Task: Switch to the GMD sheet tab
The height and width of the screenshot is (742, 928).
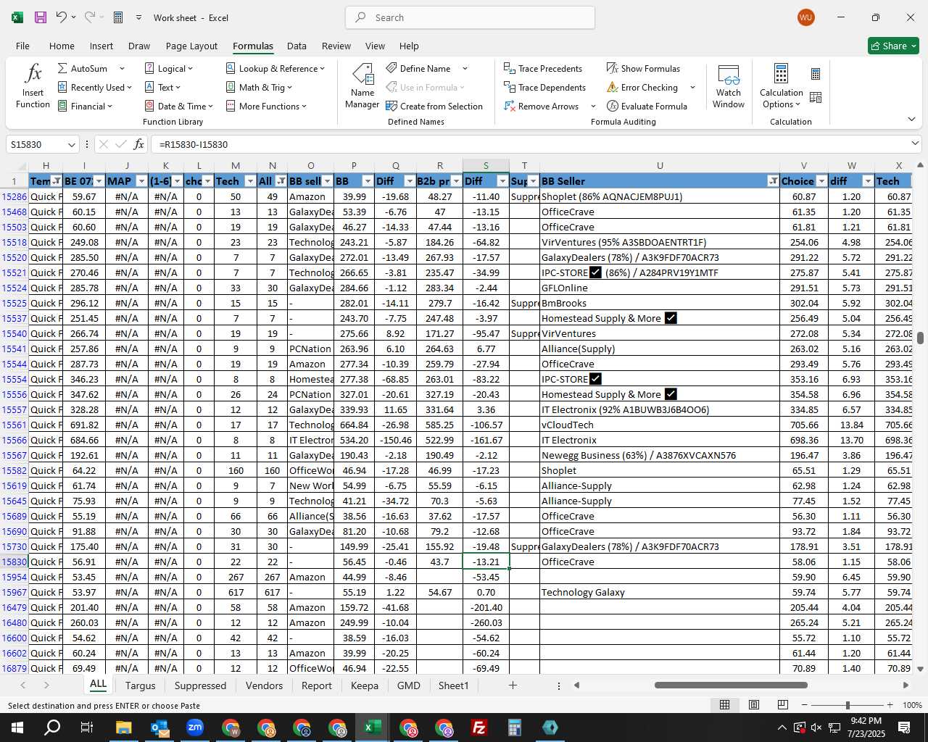Action: [408, 685]
